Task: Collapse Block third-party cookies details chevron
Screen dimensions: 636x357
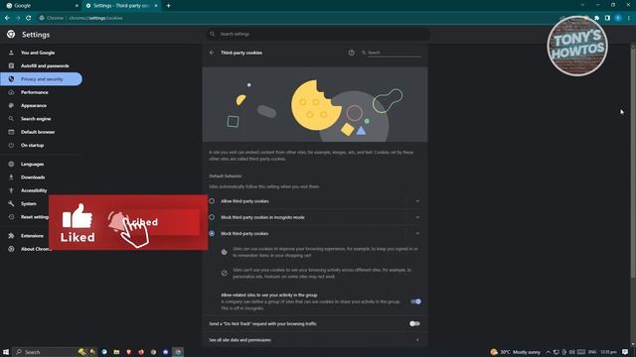Action: pyautogui.click(x=417, y=234)
